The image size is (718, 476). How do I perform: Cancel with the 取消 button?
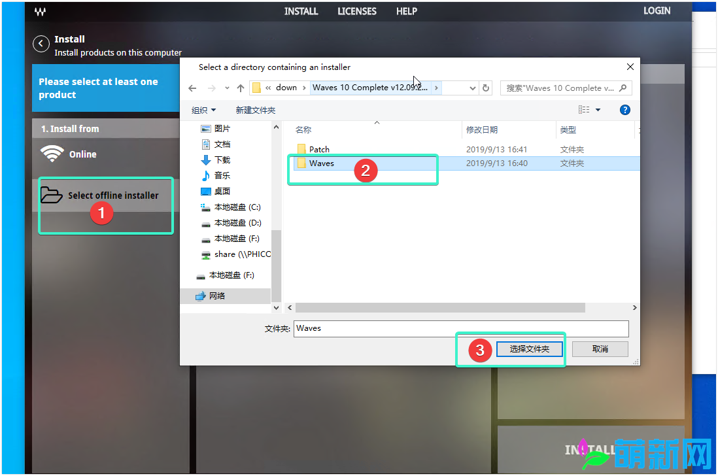pyautogui.click(x=600, y=348)
